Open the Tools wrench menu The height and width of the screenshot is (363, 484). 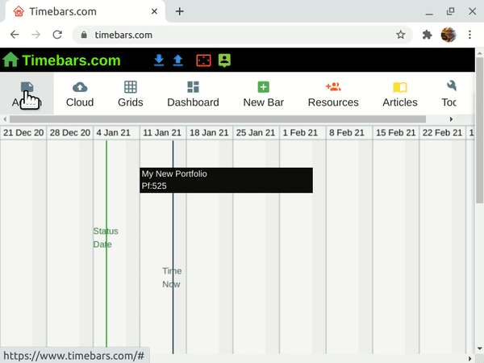(x=451, y=94)
